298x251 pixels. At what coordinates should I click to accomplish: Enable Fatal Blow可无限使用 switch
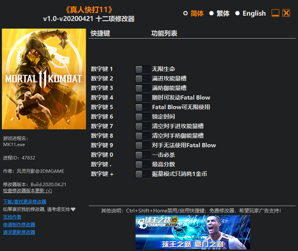[x=143, y=108]
